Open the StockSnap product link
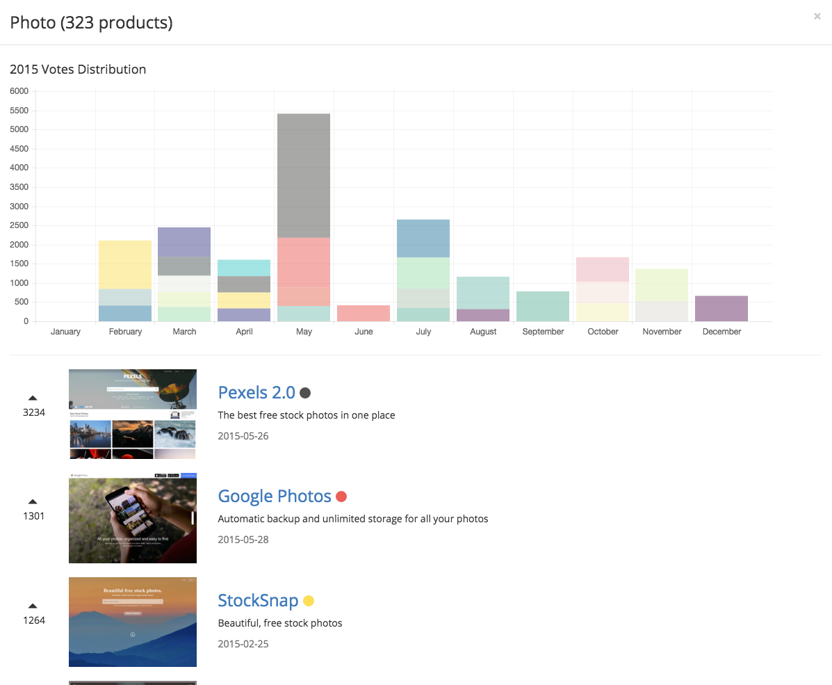Image resolution: width=832 pixels, height=685 pixels. 258,600
